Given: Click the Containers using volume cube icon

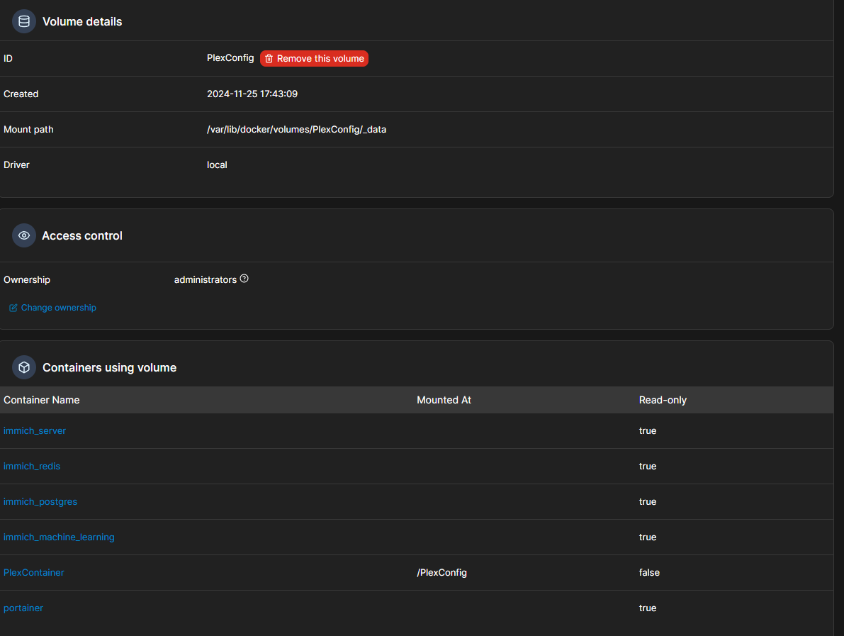Looking at the screenshot, I should 24,367.
